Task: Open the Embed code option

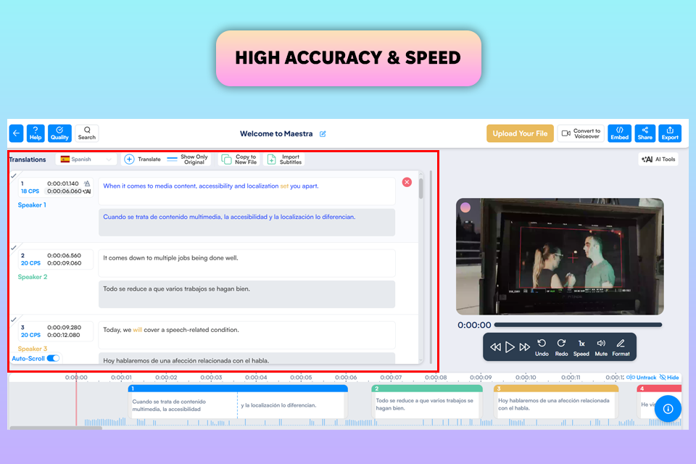Action: point(619,133)
